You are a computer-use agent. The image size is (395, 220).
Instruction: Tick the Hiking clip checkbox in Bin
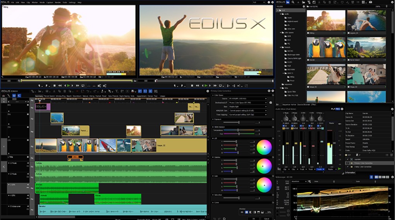(308, 33)
